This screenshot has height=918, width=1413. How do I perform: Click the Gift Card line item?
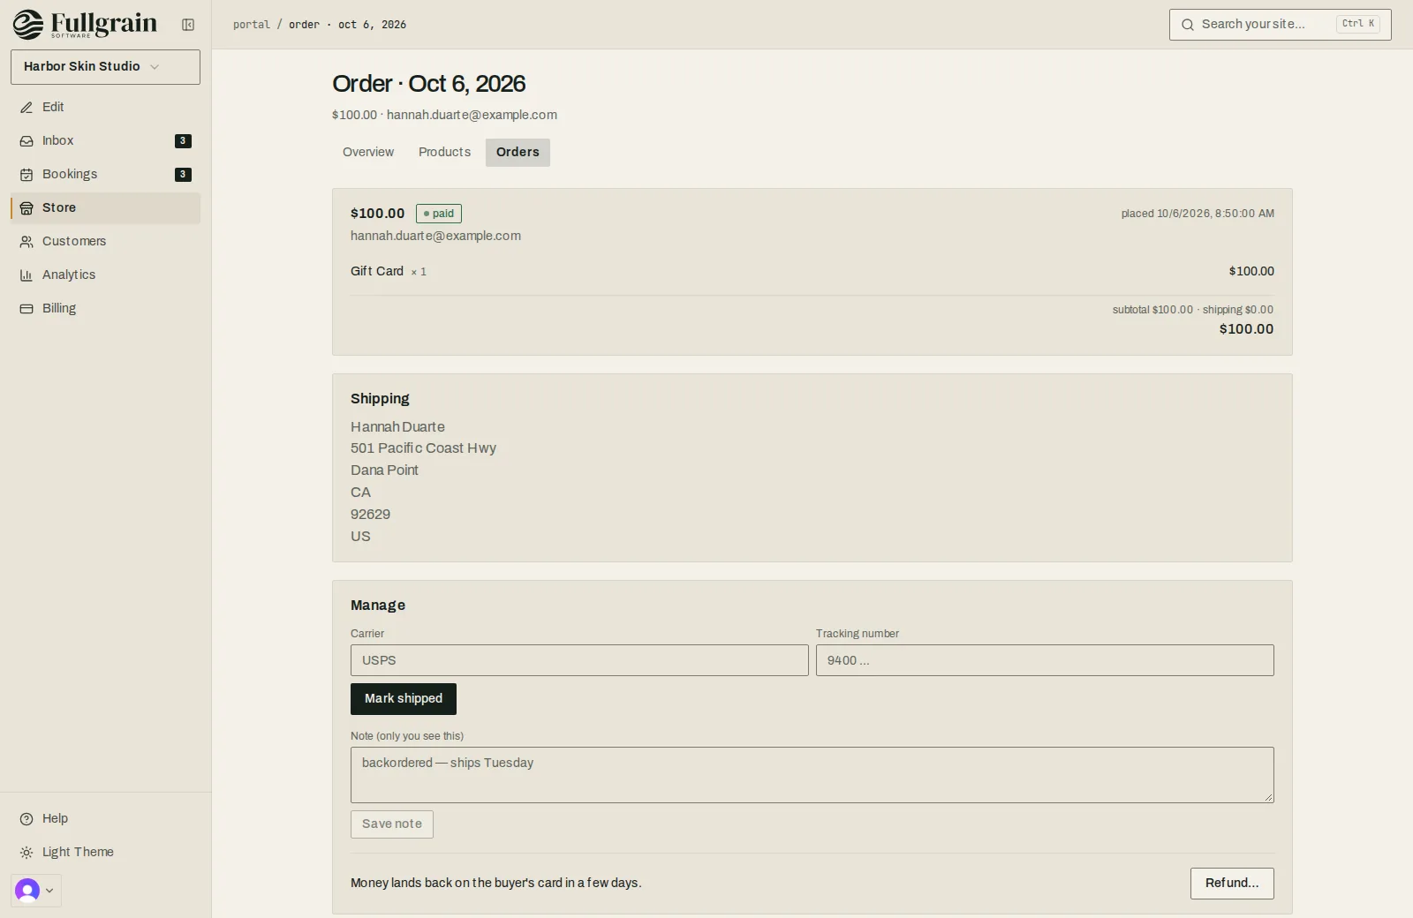tap(812, 272)
